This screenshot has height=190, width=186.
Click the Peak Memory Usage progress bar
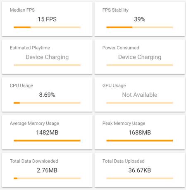point(140,141)
